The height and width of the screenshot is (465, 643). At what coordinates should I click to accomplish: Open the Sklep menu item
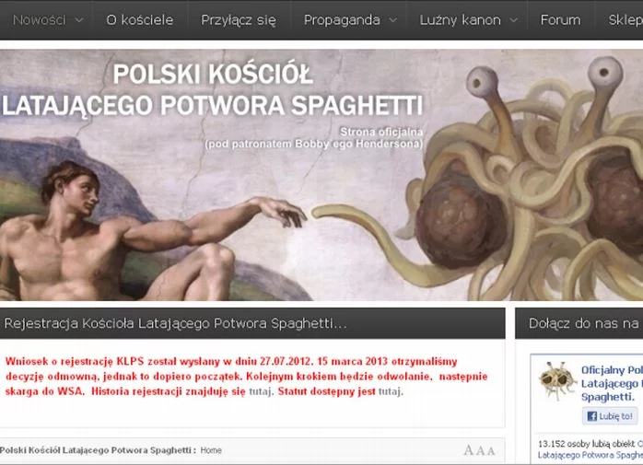pyautogui.click(x=625, y=20)
